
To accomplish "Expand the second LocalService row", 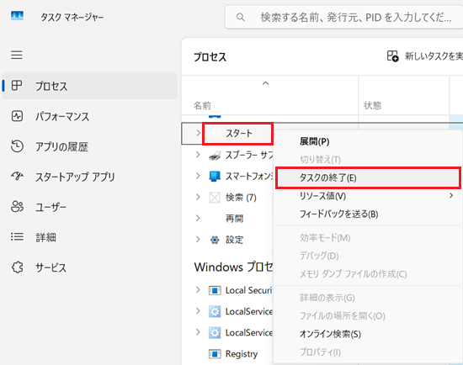I will click(x=198, y=332).
